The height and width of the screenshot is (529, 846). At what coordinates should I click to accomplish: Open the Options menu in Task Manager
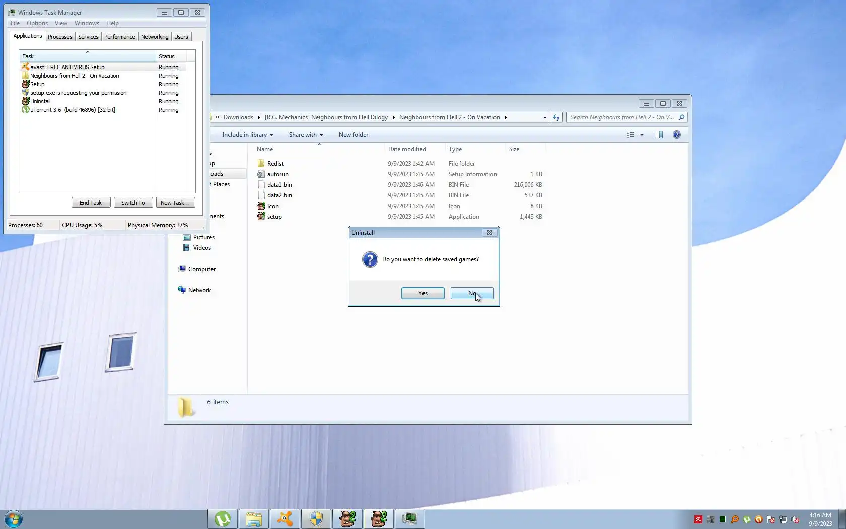[x=37, y=23]
